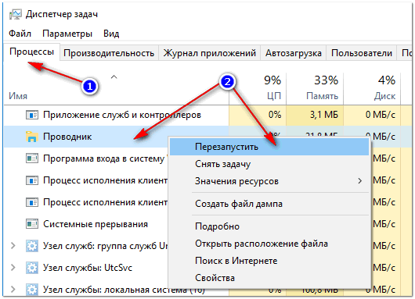Switch to the Процессы tab
Viewport: 415px width, 299px height.
(x=32, y=52)
